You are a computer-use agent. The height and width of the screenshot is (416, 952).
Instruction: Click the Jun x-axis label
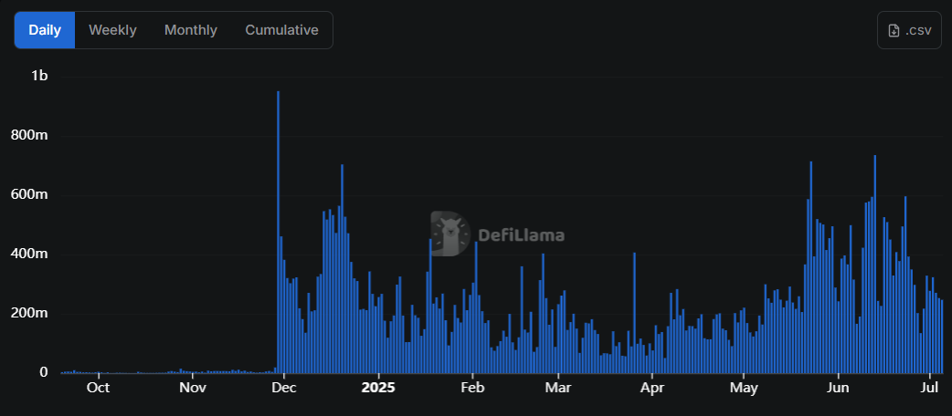point(838,388)
